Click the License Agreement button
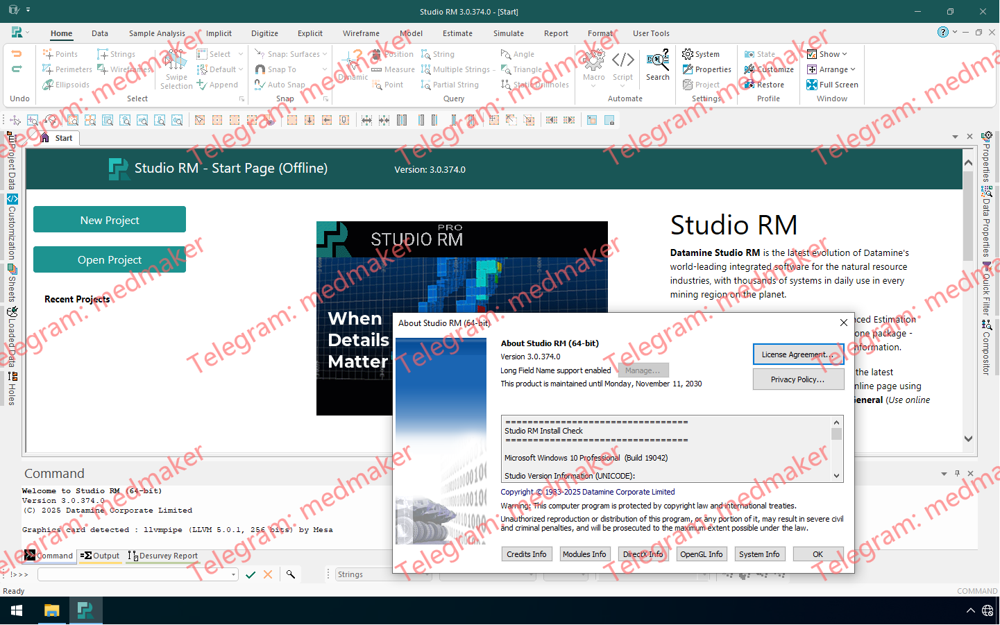 [x=798, y=354]
